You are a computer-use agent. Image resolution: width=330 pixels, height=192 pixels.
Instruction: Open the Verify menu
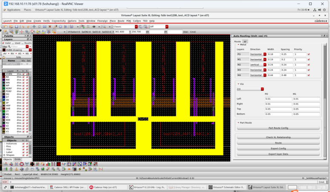[x=46, y=21]
